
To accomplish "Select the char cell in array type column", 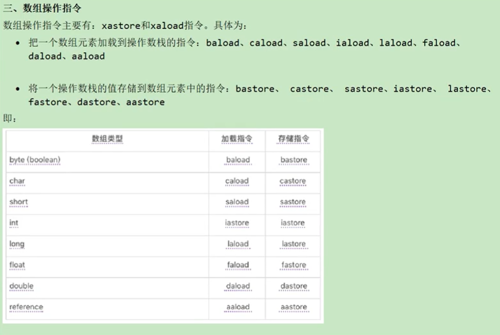I will 17,181.
